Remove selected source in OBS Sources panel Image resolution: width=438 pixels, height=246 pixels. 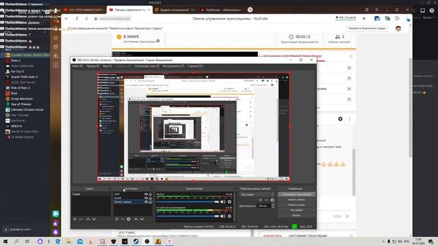(123, 219)
